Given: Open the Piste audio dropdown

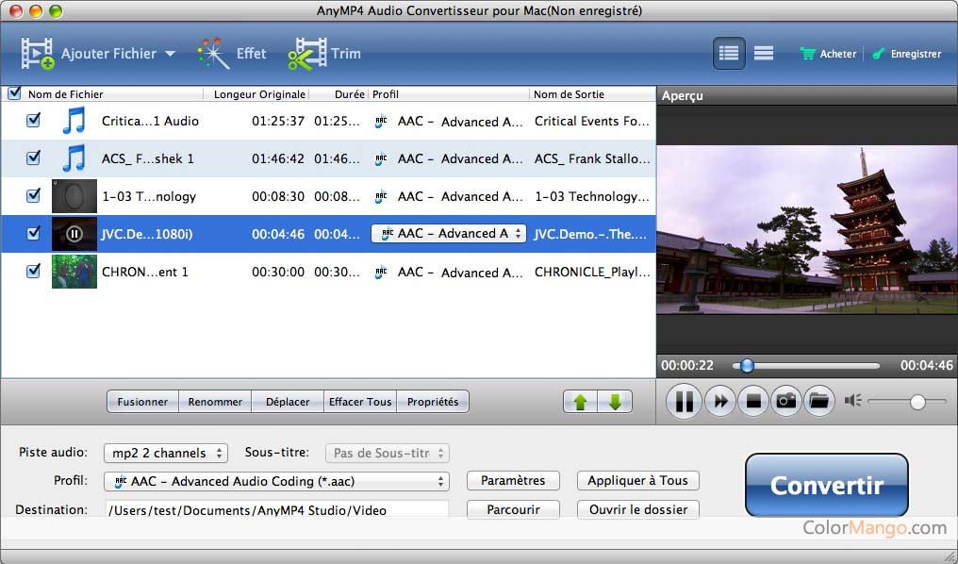Looking at the screenshot, I should (x=166, y=453).
